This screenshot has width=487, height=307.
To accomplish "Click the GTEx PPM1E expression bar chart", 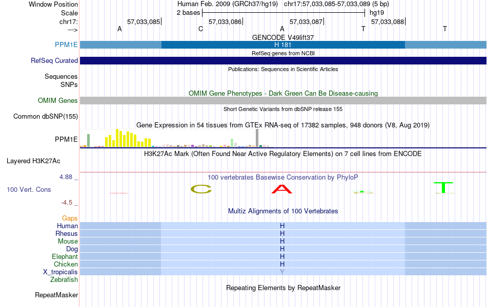I will [177, 138].
